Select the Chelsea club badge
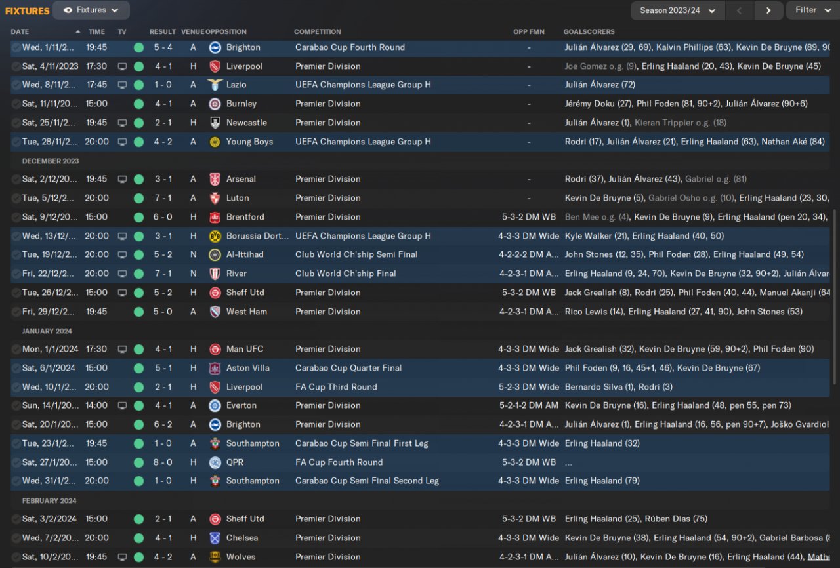Image resolution: width=840 pixels, height=568 pixels. pyautogui.click(x=215, y=538)
